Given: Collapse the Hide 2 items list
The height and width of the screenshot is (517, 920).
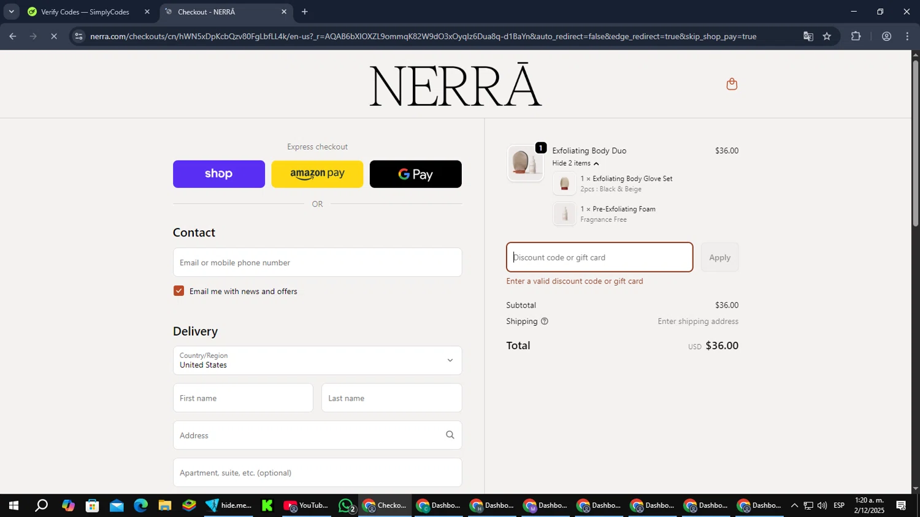Looking at the screenshot, I should click(x=575, y=164).
